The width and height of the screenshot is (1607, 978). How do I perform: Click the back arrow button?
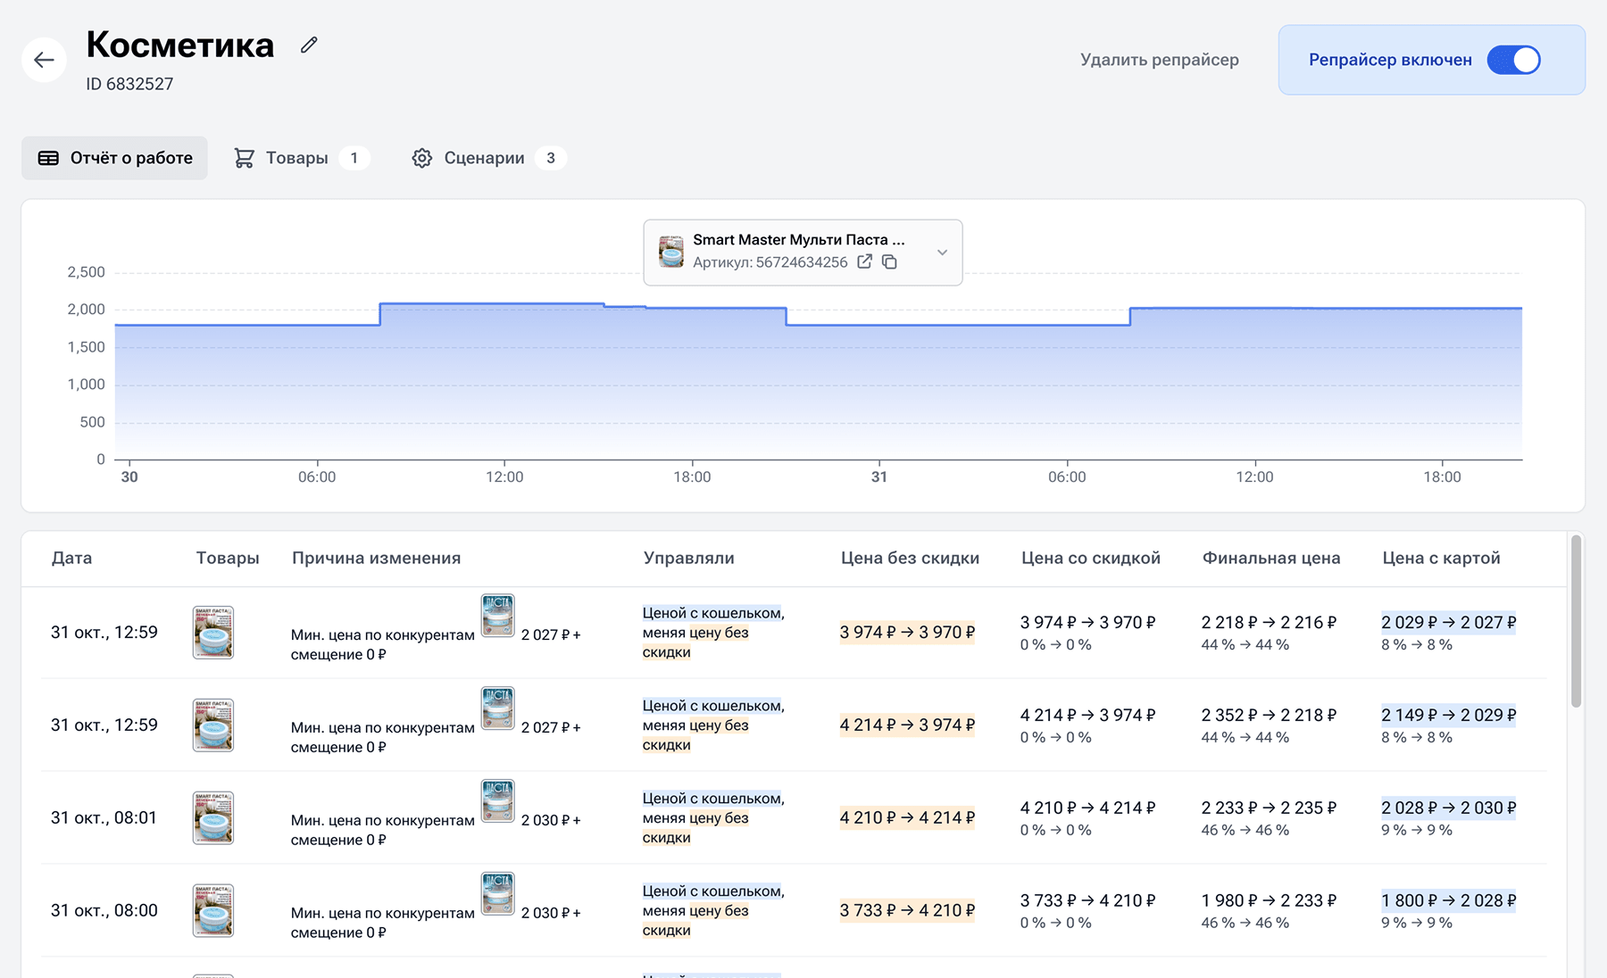point(44,60)
